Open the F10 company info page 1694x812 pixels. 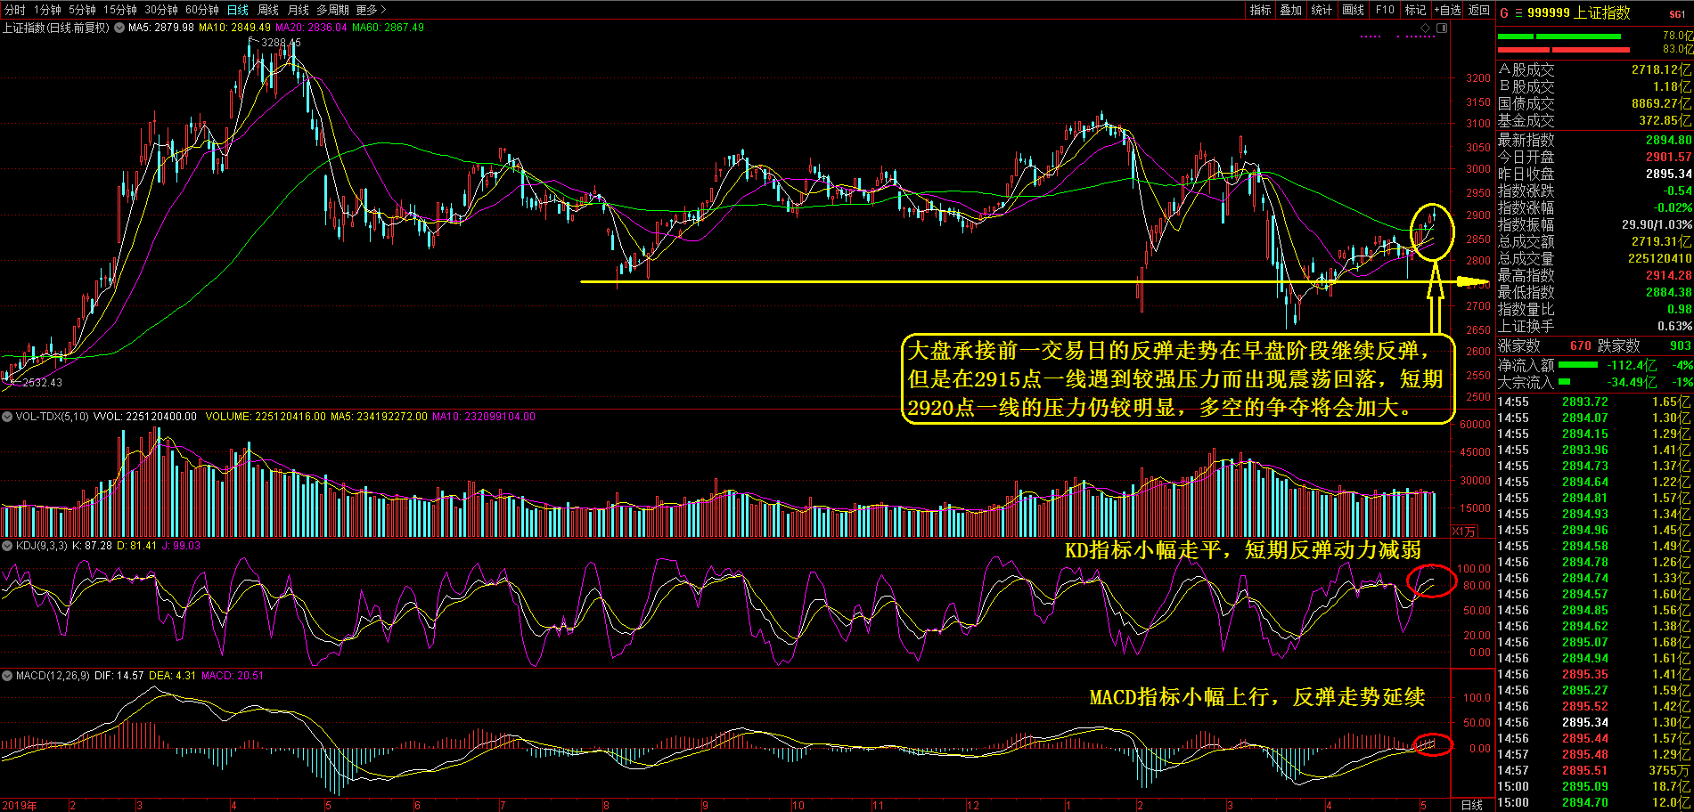pos(1385,10)
